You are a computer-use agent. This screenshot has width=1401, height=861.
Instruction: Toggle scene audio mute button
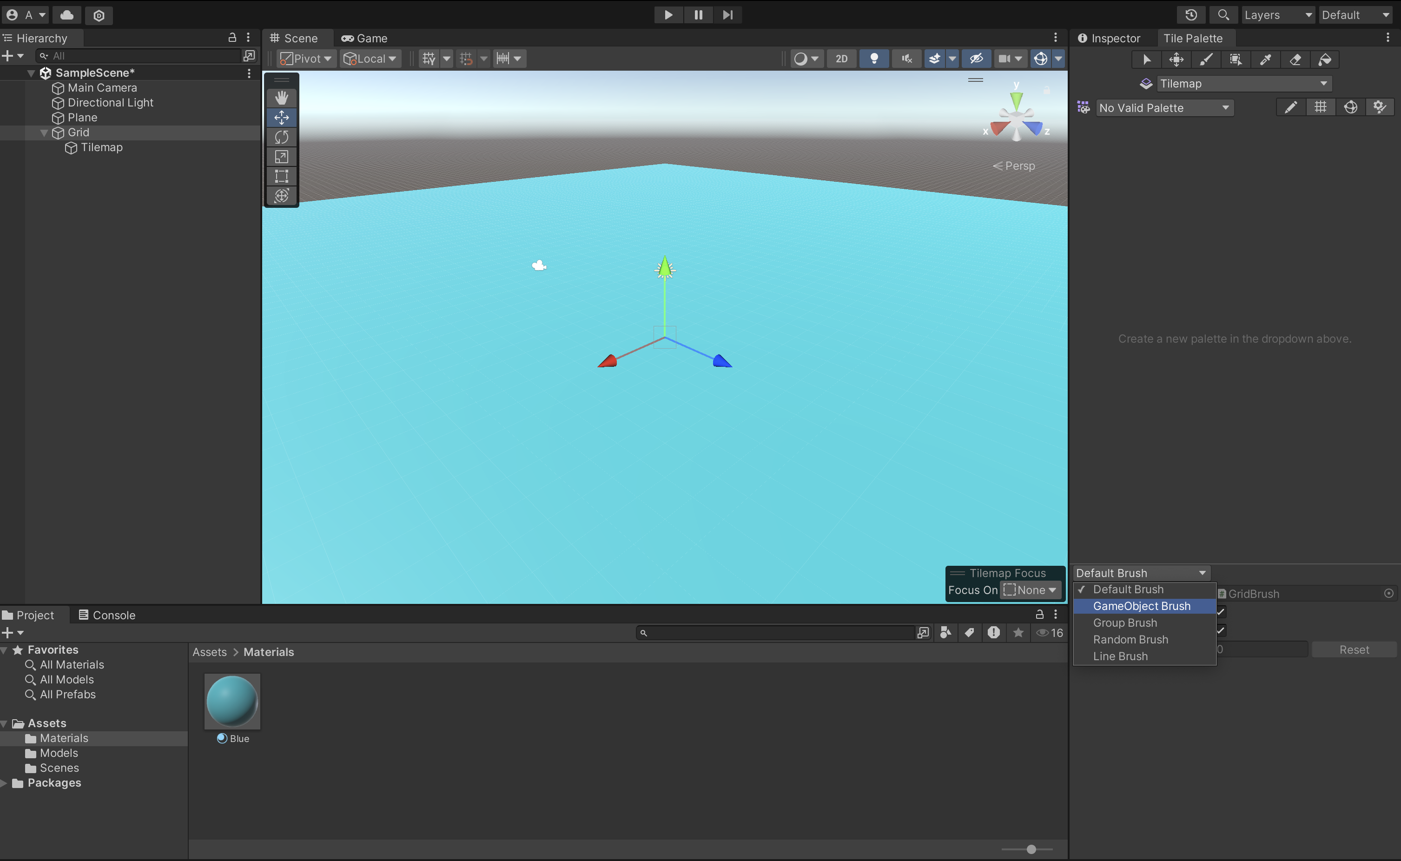coord(906,59)
